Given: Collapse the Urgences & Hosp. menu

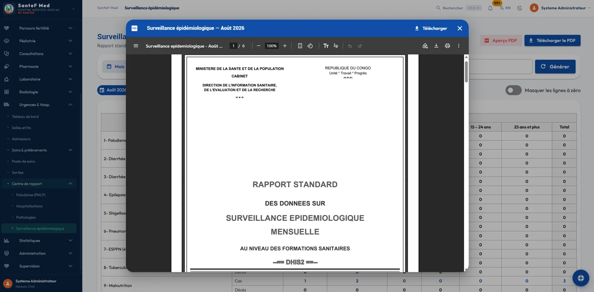Looking at the screenshot, I should [39, 105].
